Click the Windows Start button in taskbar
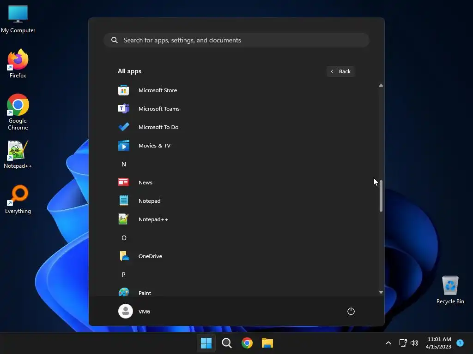The height and width of the screenshot is (354, 473). 206,343
